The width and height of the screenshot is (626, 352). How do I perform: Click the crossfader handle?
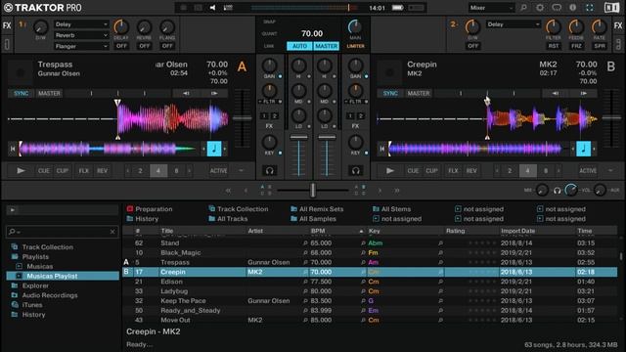pos(313,191)
